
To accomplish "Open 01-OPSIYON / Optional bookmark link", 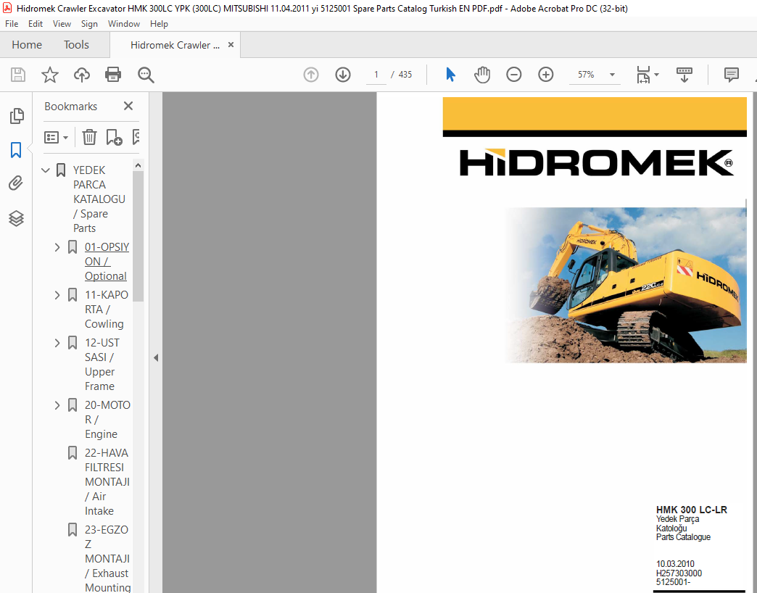I will pyautogui.click(x=107, y=262).
